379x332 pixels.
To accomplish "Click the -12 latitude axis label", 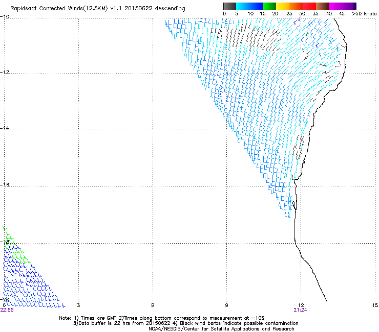I will point(5,73).
